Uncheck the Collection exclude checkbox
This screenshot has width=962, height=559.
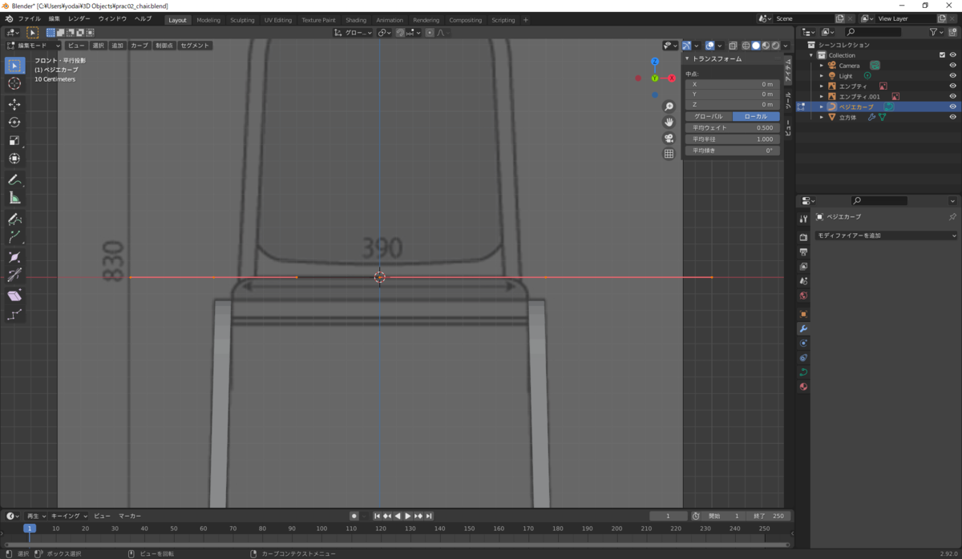[x=942, y=55]
